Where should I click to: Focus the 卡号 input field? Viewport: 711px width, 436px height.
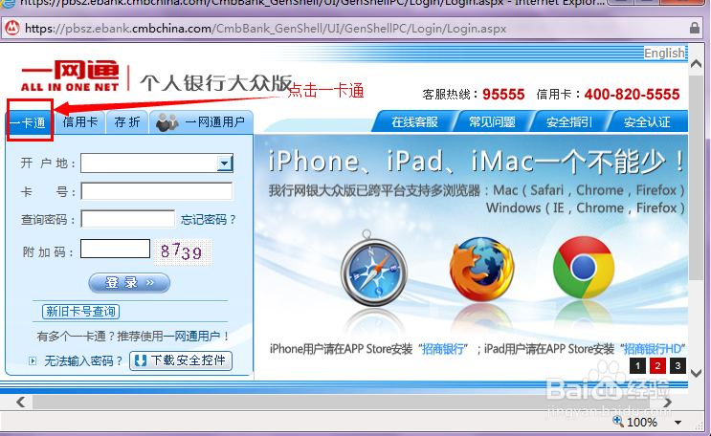point(157,191)
